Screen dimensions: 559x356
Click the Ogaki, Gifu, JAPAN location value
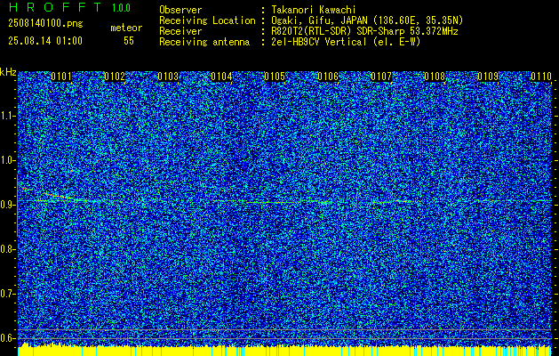tap(367, 20)
